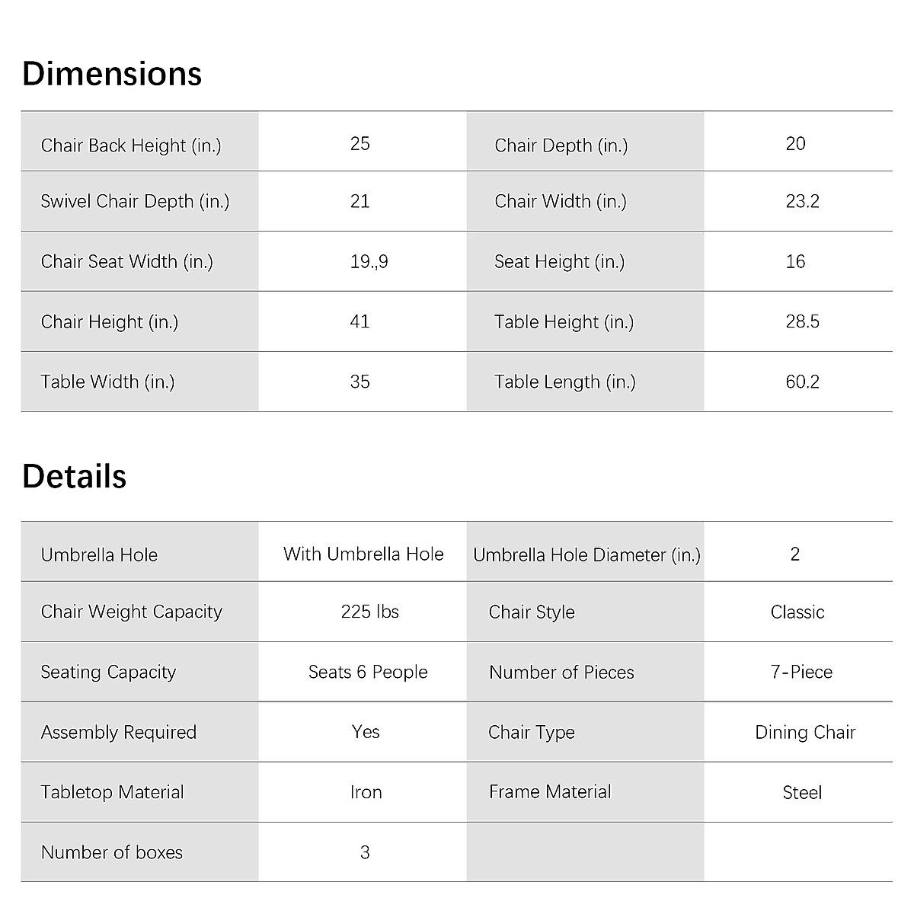Click the Assembly Required label

[x=119, y=732]
